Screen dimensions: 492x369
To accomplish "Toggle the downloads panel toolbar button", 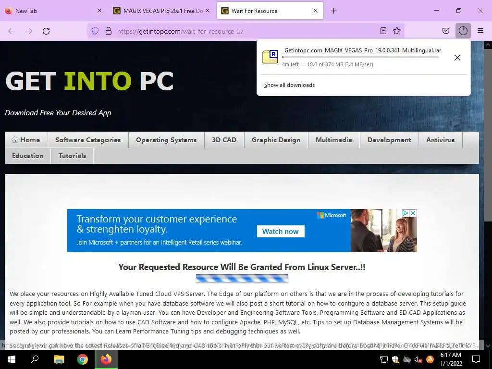I will (x=463, y=31).
